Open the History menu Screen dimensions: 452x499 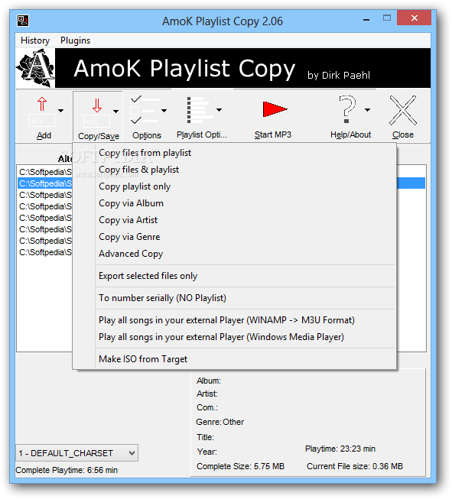click(35, 41)
